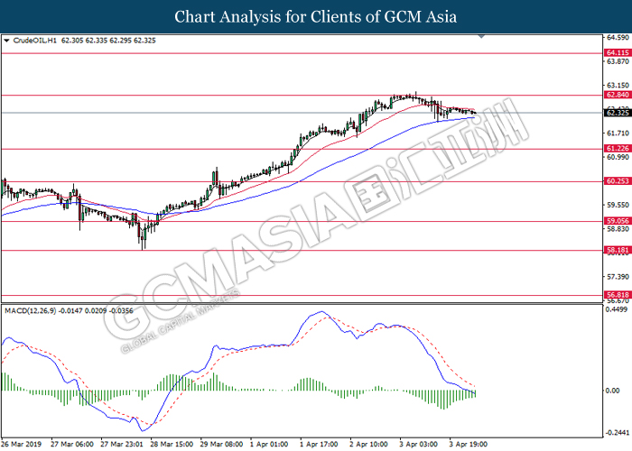
Task: Click the chart shift marker triangle
Action: click(x=481, y=37)
